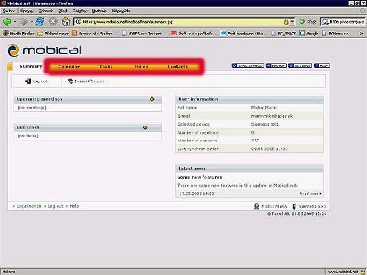Screen dimensions: 367x275
Task: Open the Back button history dropdown arrow
Action: (x=15, y=22)
